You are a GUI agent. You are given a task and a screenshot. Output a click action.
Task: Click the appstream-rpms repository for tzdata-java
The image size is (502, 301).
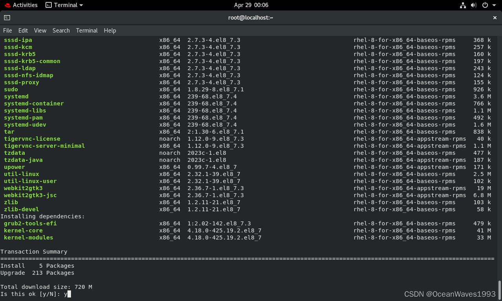[410, 160]
